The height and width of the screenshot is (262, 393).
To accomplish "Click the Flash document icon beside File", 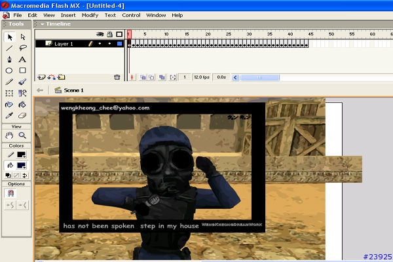I will coord(6,15).
